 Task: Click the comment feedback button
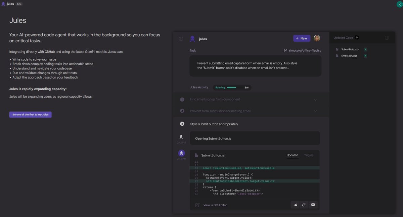pos(313,205)
